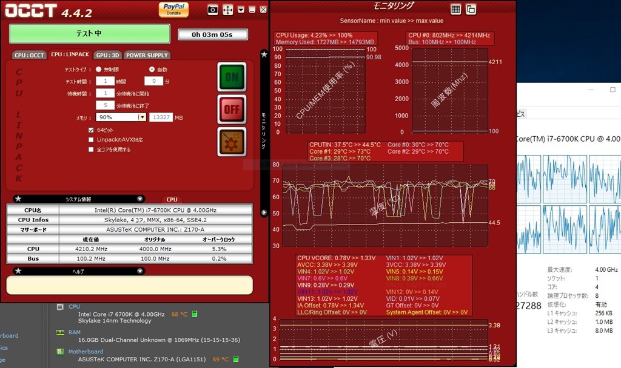Click the ASUSTeK Z170-A motherboard row
This screenshot has height=368, width=621.
[x=130, y=229]
